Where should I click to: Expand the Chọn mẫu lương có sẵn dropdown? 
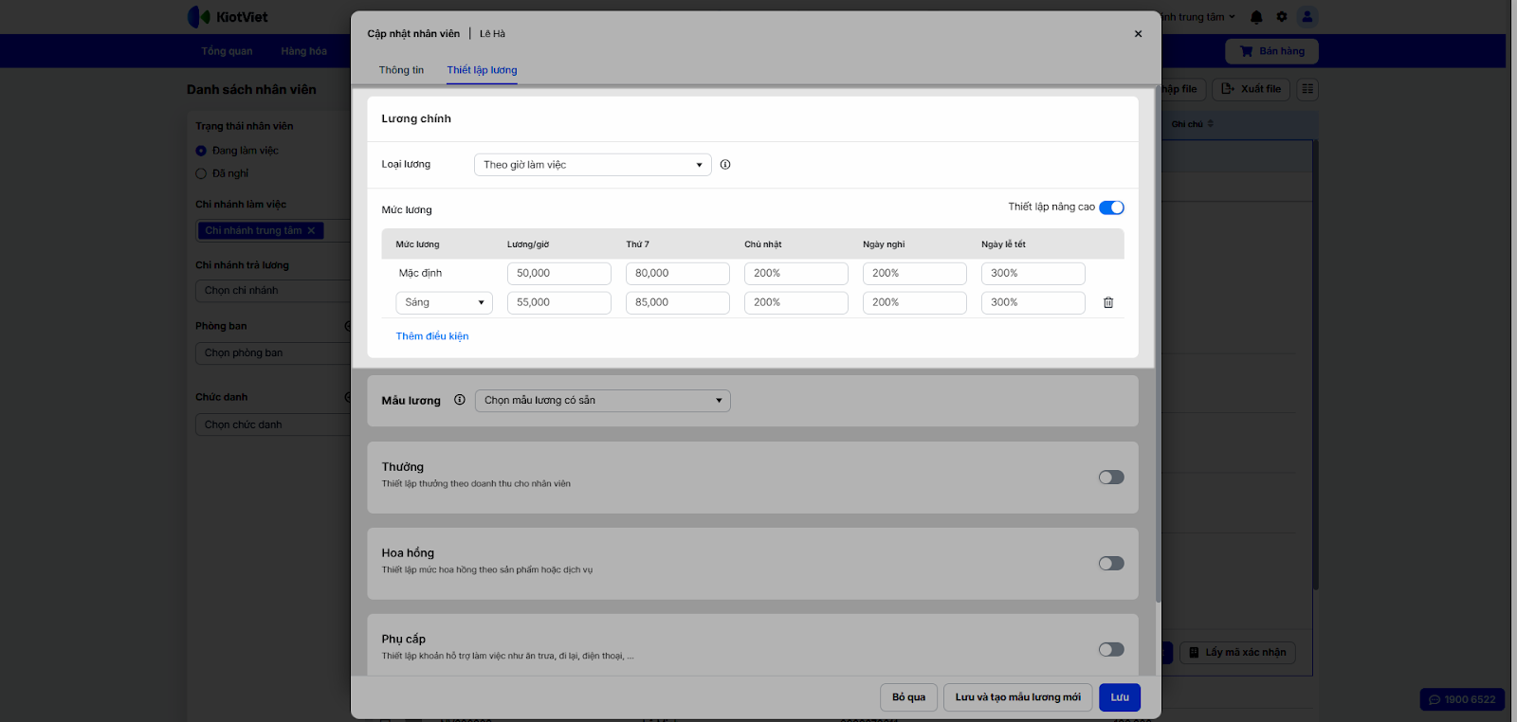(602, 401)
